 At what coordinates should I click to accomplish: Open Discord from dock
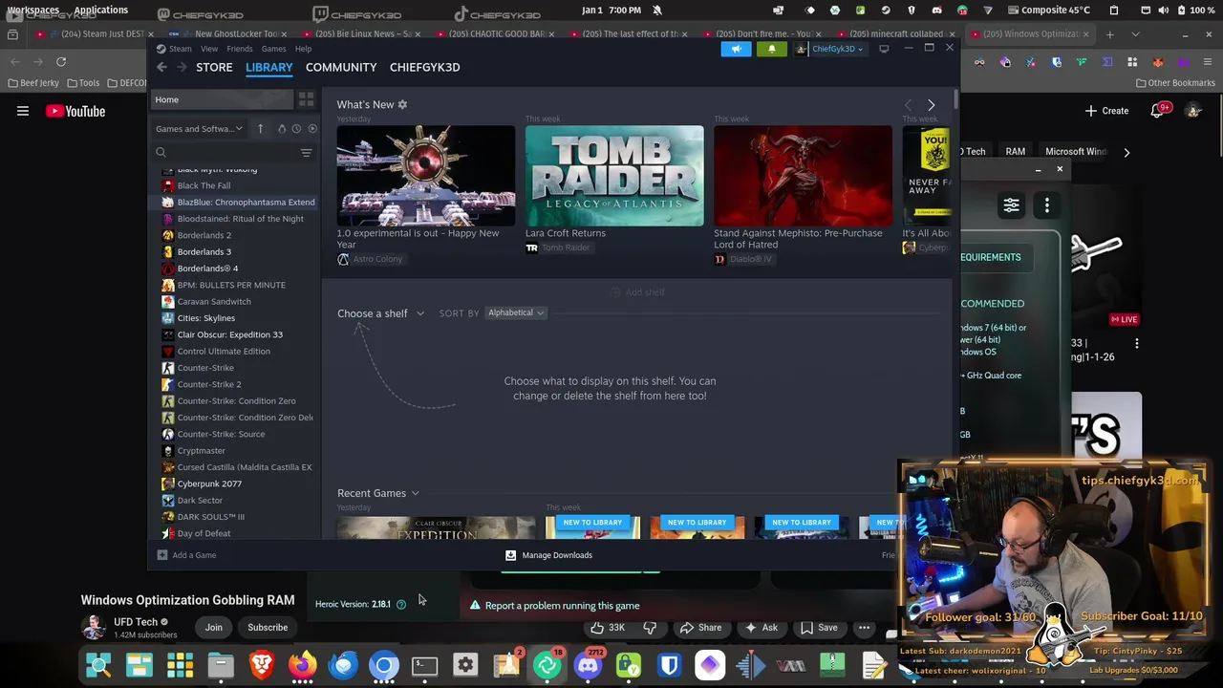[588, 665]
